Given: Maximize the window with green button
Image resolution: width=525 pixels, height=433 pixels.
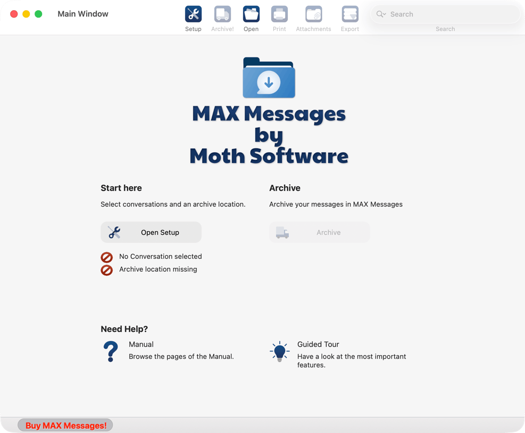Looking at the screenshot, I should click(38, 14).
